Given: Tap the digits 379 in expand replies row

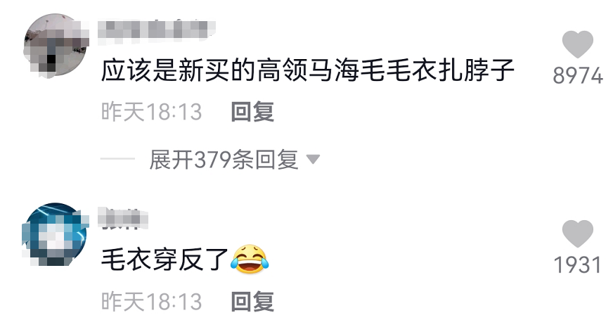Looking at the screenshot, I should 213,160.
